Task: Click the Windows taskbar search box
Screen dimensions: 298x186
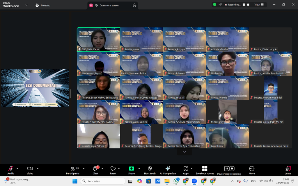Action: pos(103,181)
